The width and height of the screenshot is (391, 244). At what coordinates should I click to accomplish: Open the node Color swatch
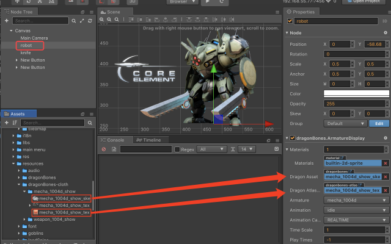coord(356,93)
